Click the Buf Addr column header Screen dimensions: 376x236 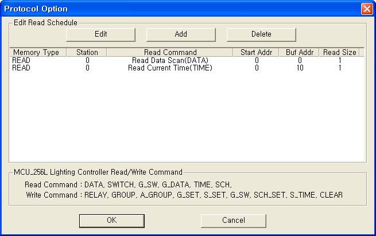[299, 52]
